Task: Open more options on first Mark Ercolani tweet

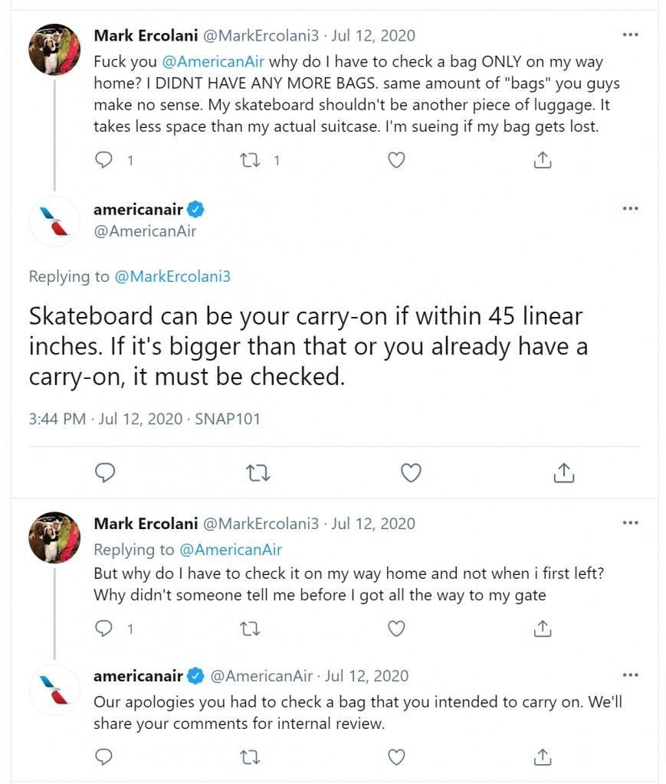Action: tap(631, 34)
